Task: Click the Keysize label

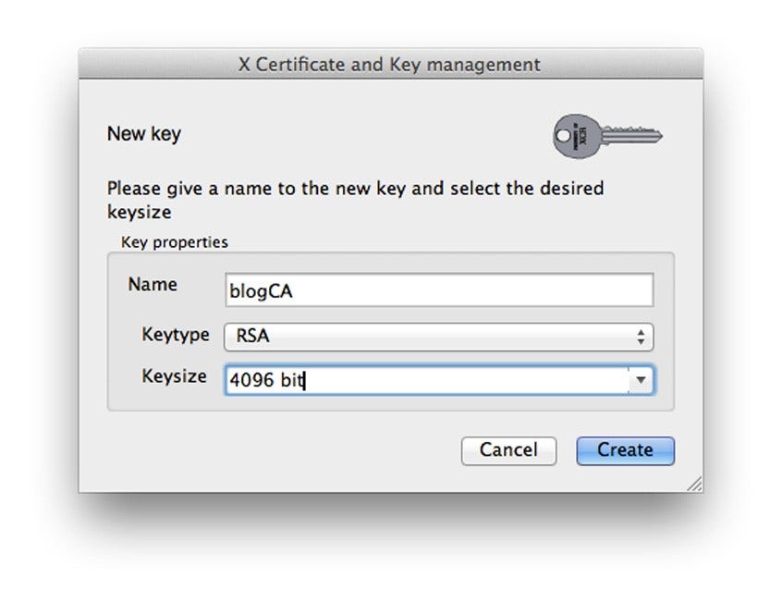Action: [x=174, y=377]
